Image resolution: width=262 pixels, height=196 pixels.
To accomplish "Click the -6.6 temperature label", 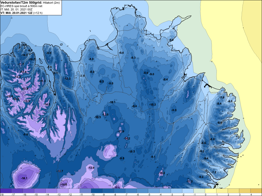I will tap(25, 45).
